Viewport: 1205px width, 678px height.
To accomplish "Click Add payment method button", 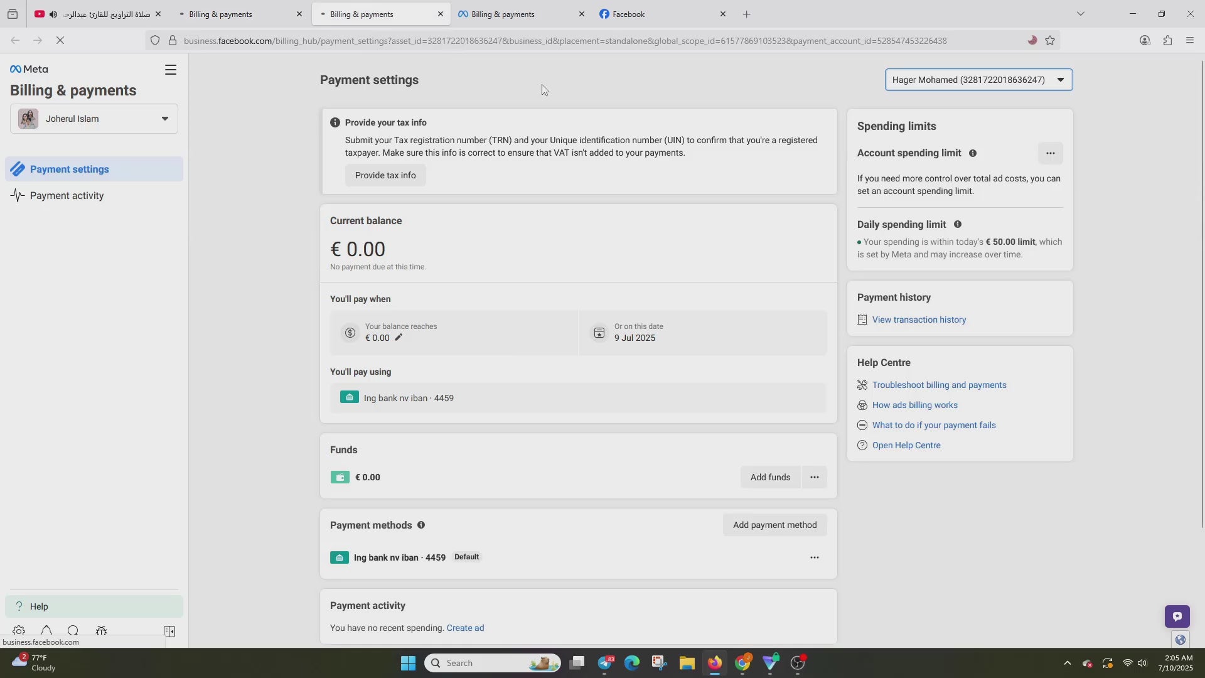I will [x=774, y=525].
